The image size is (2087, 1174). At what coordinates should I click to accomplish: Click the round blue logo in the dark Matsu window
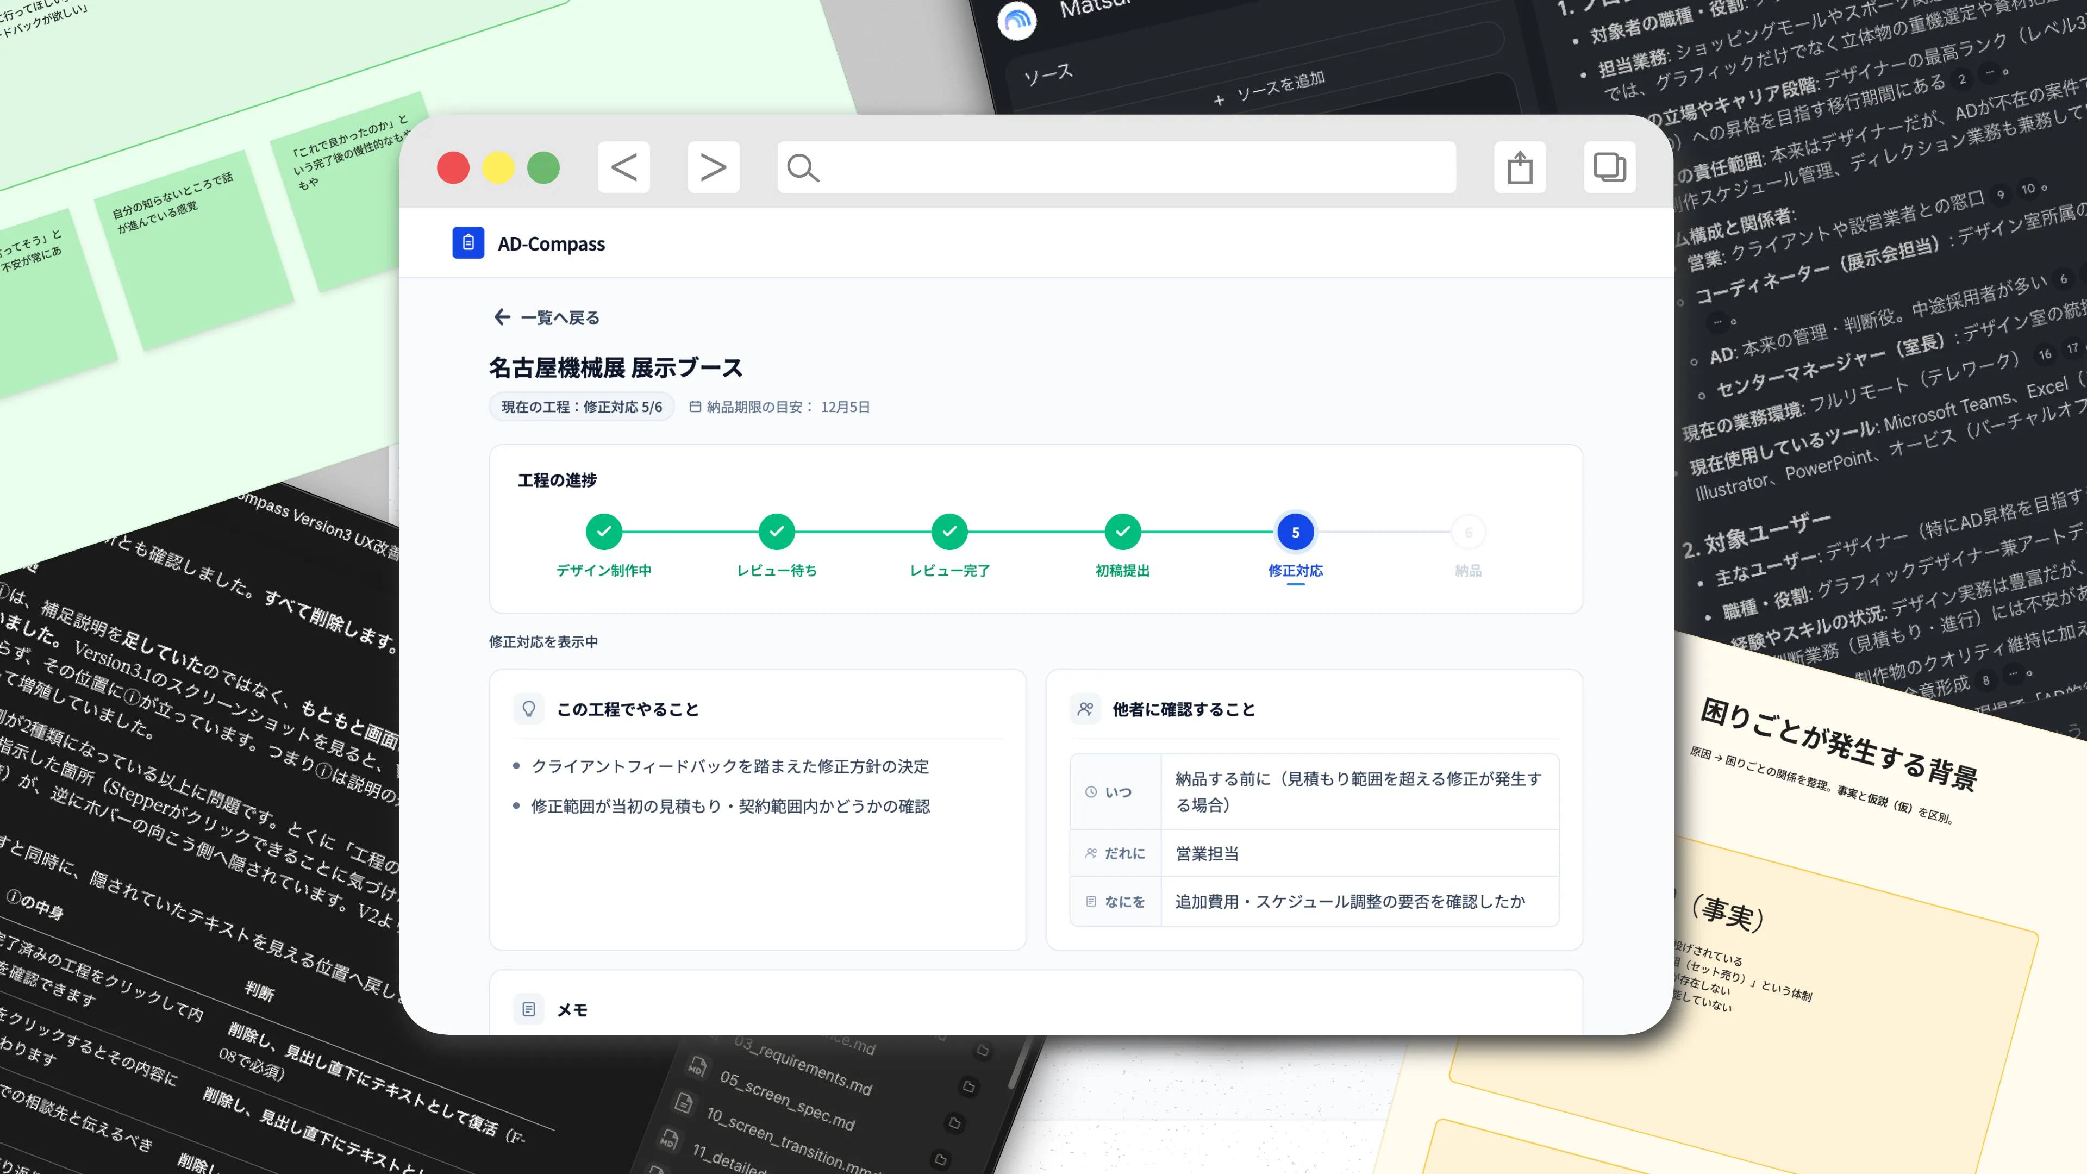1017,20
